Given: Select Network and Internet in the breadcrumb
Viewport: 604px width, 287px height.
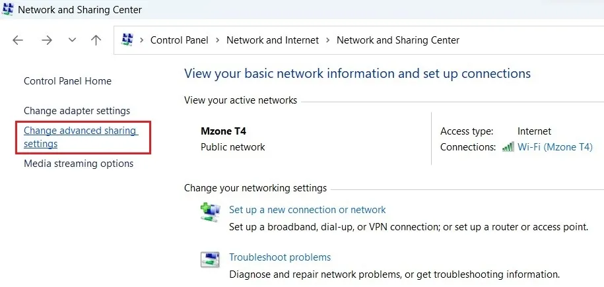Looking at the screenshot, I should [273, 40].
